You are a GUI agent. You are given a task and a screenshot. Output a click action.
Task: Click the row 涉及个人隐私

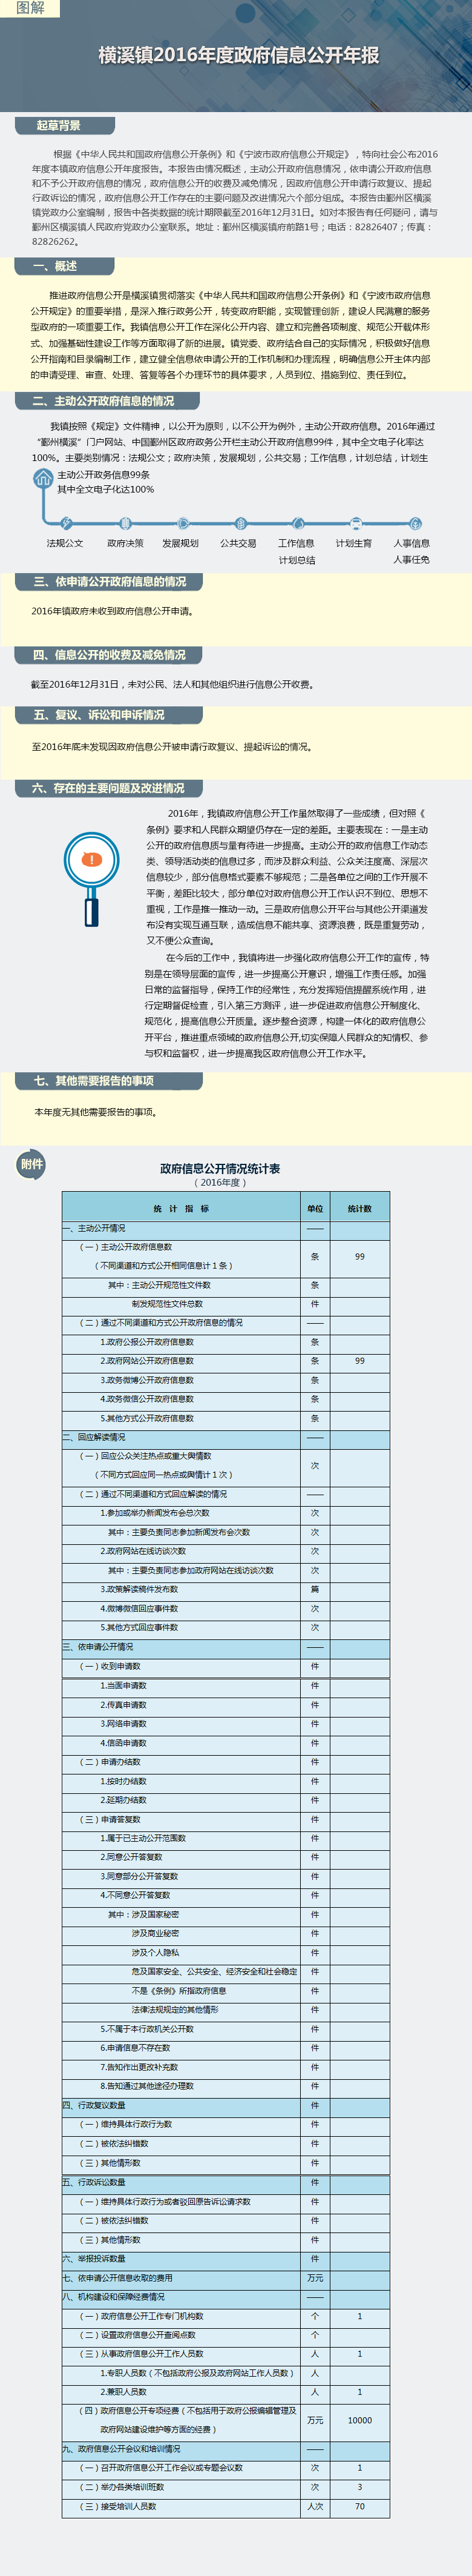(226, 1952)
